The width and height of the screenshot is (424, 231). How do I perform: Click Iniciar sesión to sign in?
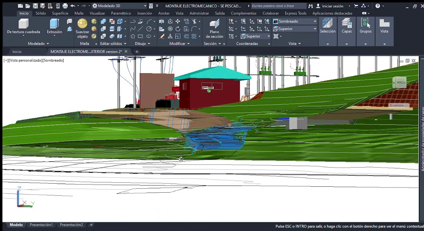pyautogui.click(x=332, y=6)
